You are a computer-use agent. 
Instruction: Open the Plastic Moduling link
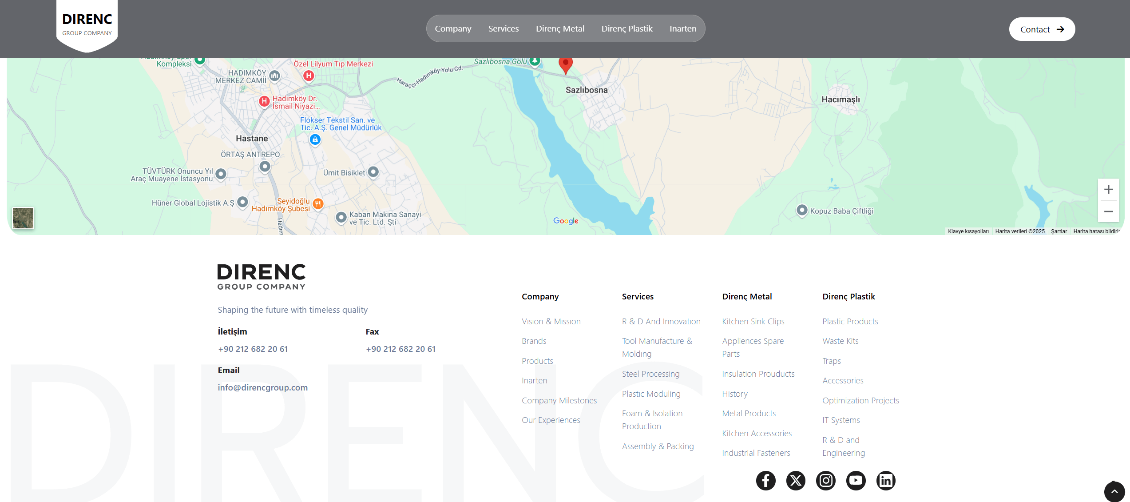point(651,394)
